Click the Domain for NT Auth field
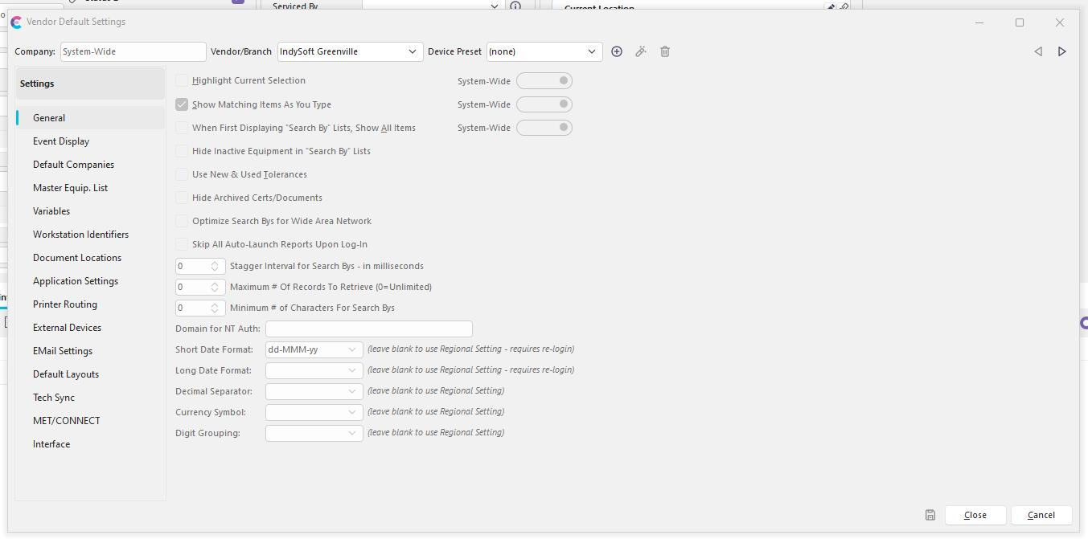 369,329
